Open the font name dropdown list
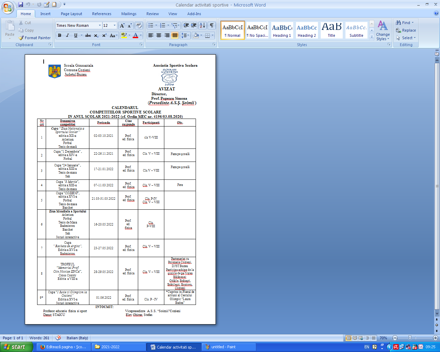Screen dimensions: 440x352 pyautogui.click(x=100, y=25)
